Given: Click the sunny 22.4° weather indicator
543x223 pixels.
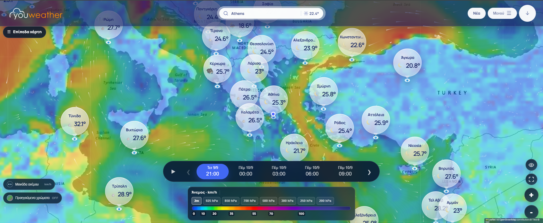Looking at the screenshot, I should click(x=311, y=13).
